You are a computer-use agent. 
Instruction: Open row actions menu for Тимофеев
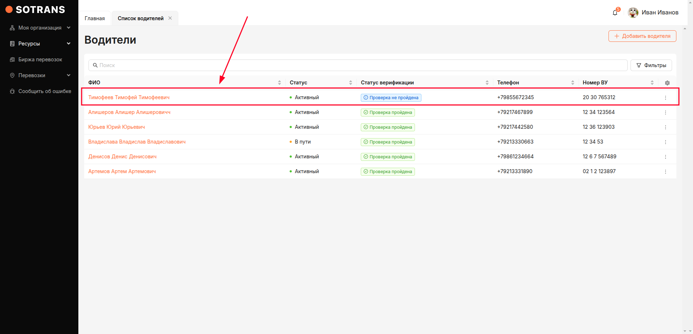tap(665, 98)
